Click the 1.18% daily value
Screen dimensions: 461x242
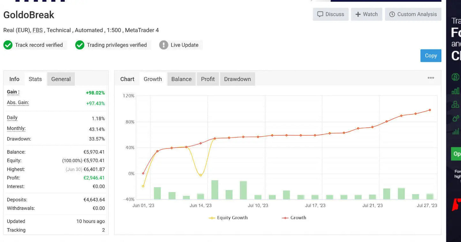(98, 119)
